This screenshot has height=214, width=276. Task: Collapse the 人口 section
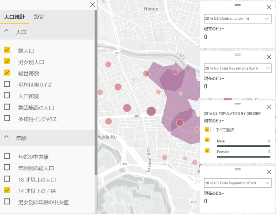tap(6, 31)
